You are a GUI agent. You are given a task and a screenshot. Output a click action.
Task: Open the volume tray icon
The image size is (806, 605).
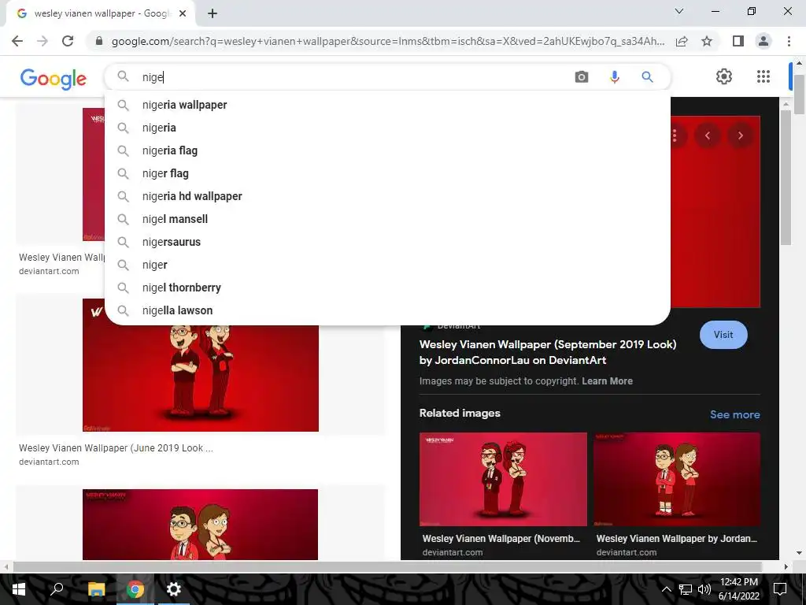tap(704, 589)
